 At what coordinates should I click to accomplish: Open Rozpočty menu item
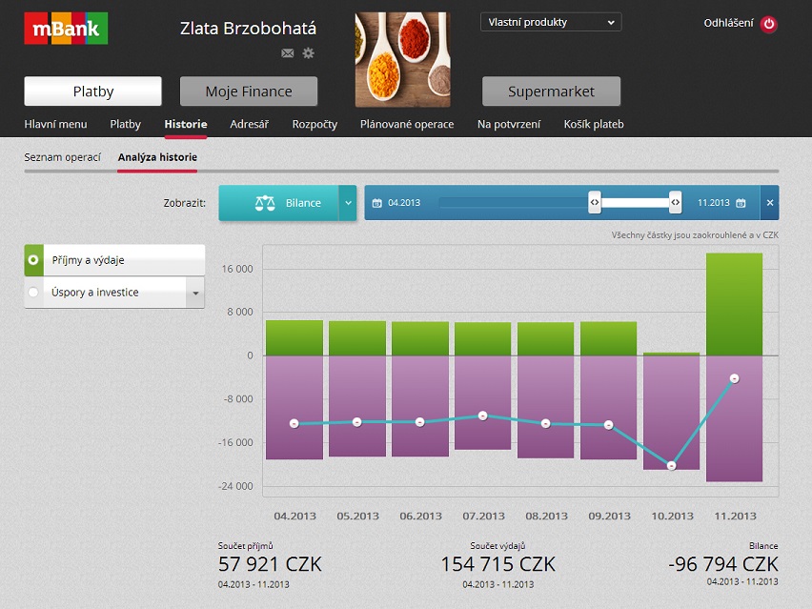(x=315, y=124)
